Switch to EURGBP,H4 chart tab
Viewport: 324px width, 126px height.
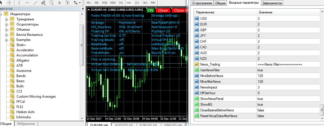(99, 125)
